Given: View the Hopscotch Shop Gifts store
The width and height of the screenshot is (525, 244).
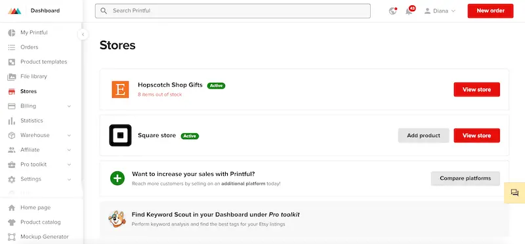Looking at the screenshot, I should 477,89.
